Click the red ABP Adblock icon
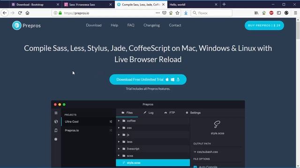The image size is (300, 168). [x=271, y=13]
